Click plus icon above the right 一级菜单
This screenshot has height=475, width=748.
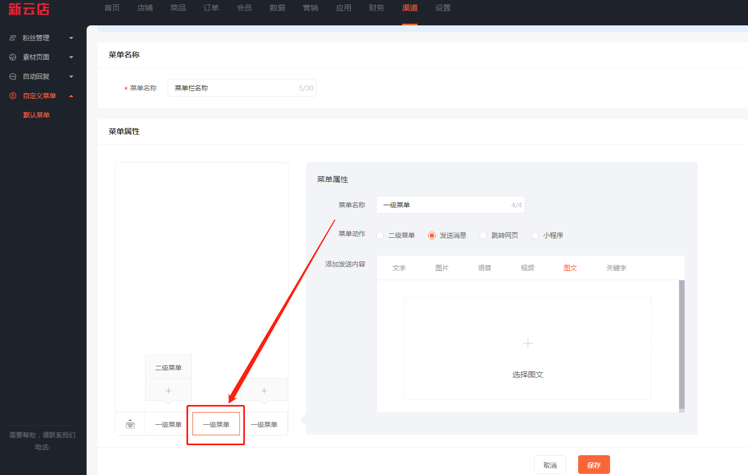tap(264, 391)
